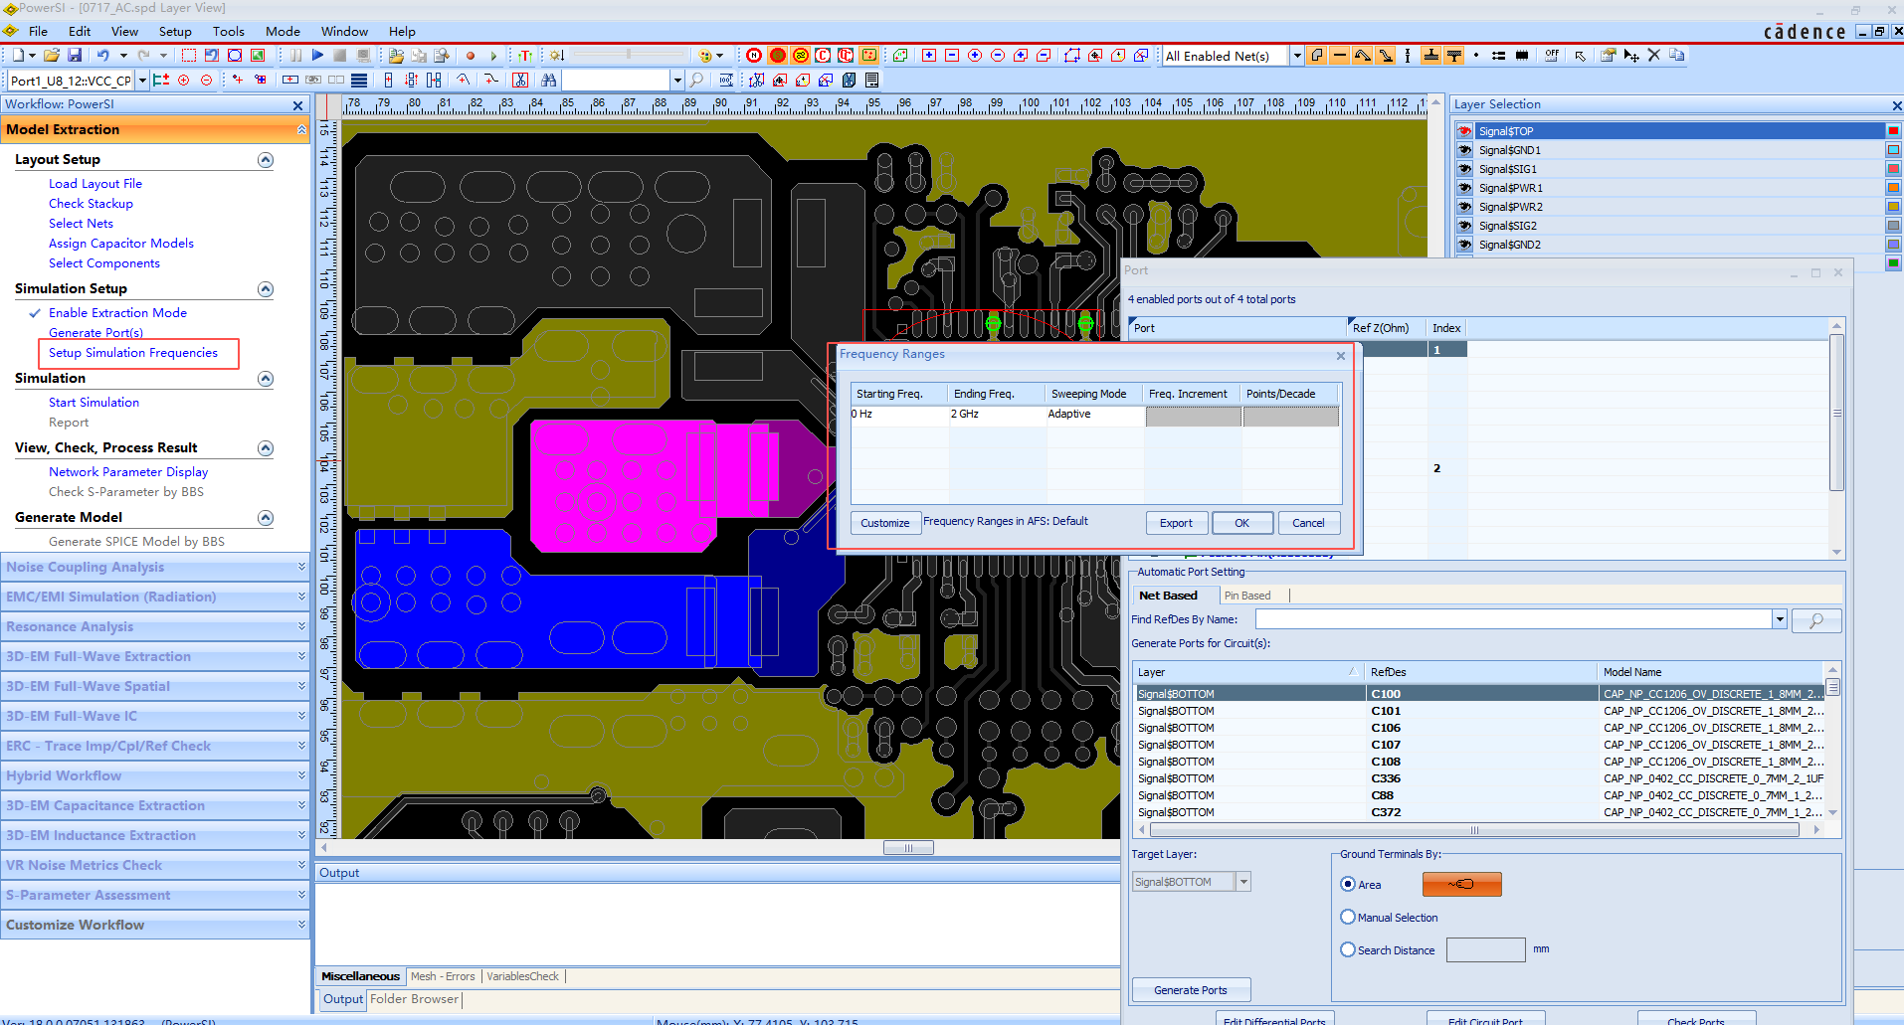Toggle visibility eye for Signal$SIG1 layer
Image resolution: width=1904 pixels, height=1025 pixels.
1464,169
